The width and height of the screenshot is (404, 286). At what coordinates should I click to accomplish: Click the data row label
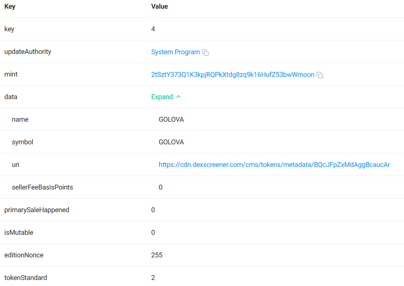coord(11,97)
